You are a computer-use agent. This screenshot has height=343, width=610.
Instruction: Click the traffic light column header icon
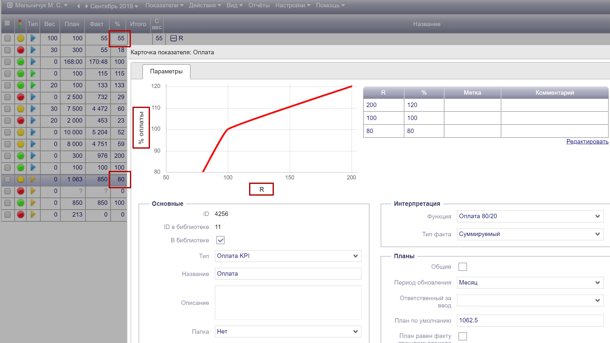point(20,24)
